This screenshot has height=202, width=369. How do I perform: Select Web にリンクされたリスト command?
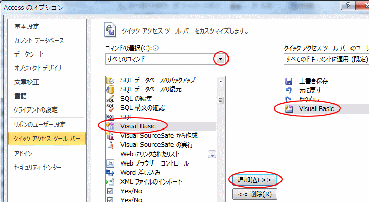161,154
